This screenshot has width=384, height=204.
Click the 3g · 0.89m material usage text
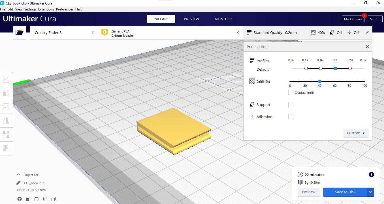click(x=312, y=183)
